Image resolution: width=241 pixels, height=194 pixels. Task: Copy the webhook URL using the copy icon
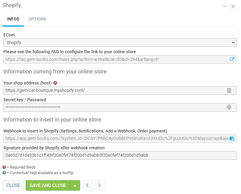click(232, 139)
